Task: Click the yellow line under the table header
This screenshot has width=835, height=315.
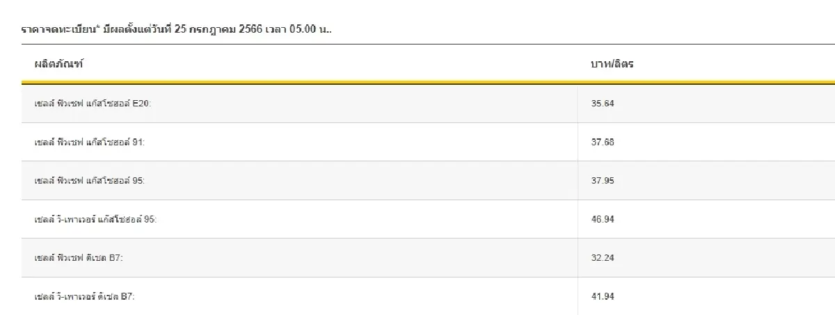Action: pyautogui.click(x=417, y=83)
